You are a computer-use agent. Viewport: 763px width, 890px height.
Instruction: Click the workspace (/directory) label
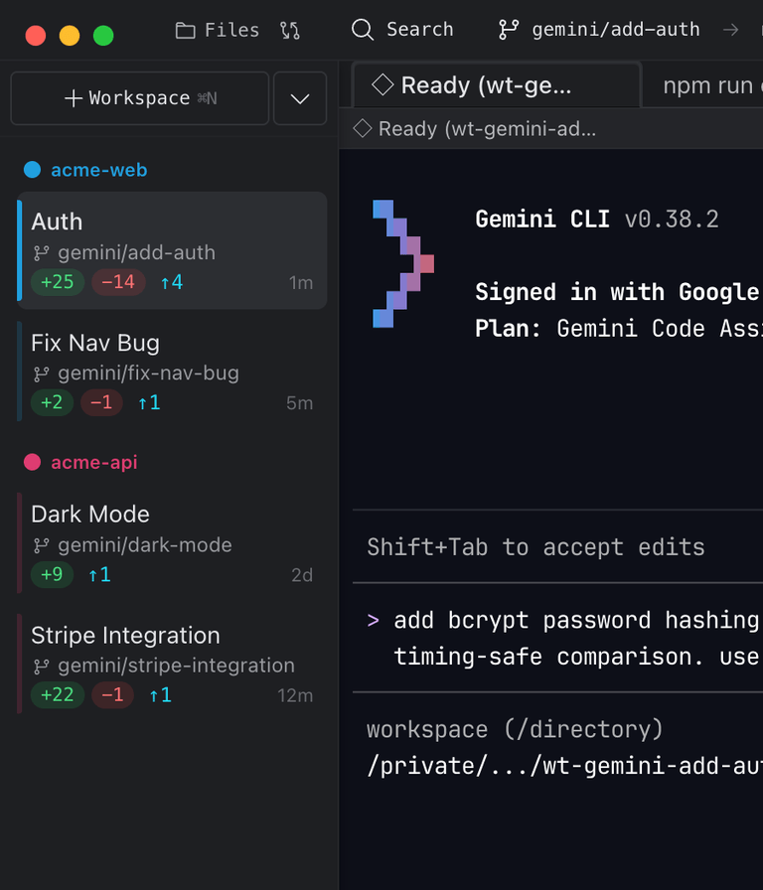(515, 729)
